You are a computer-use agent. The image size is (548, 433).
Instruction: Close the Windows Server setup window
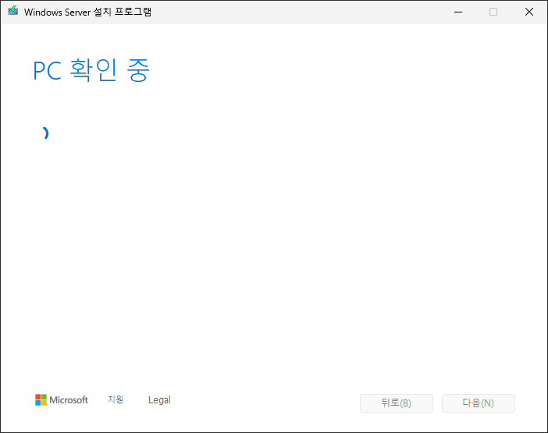coord(529,12)
